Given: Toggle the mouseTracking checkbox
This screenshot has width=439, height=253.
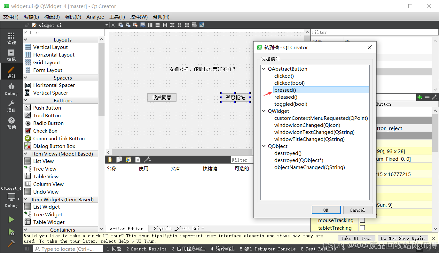Looking at the screenshot, I should (x=362, y=220).
